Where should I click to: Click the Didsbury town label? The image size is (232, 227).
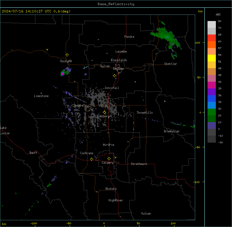[103, 116]
